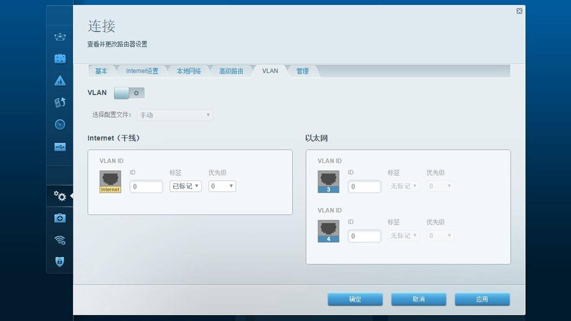The width and height of the screenshot is (571, 321).
Task: Open the Internet 标签 dropdown showing 已标记
Action: click(x=185, y=186)
